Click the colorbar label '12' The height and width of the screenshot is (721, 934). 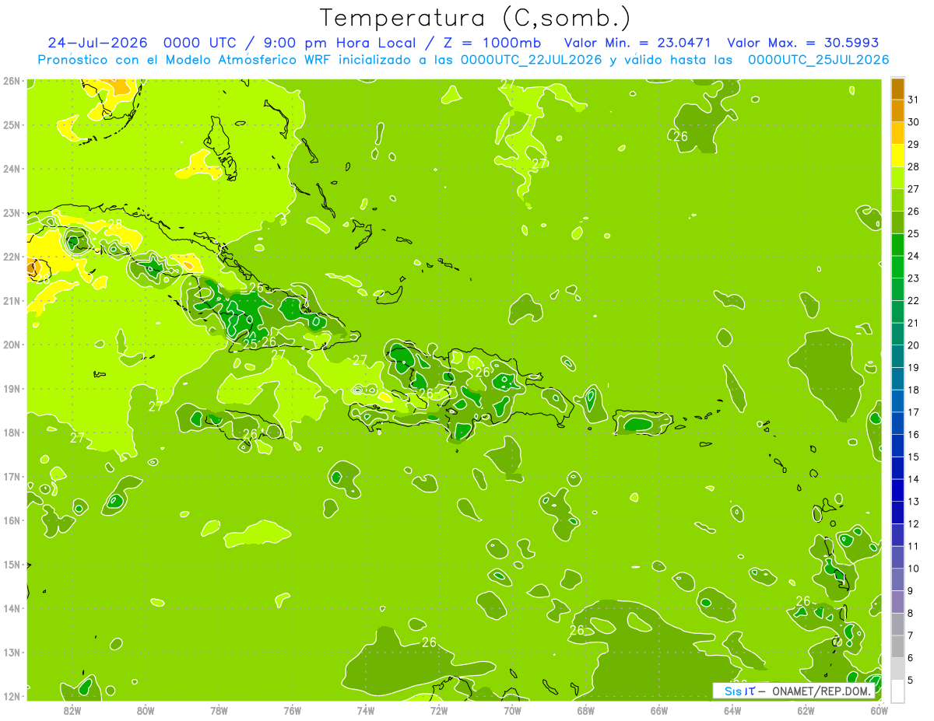click(913, 523)
